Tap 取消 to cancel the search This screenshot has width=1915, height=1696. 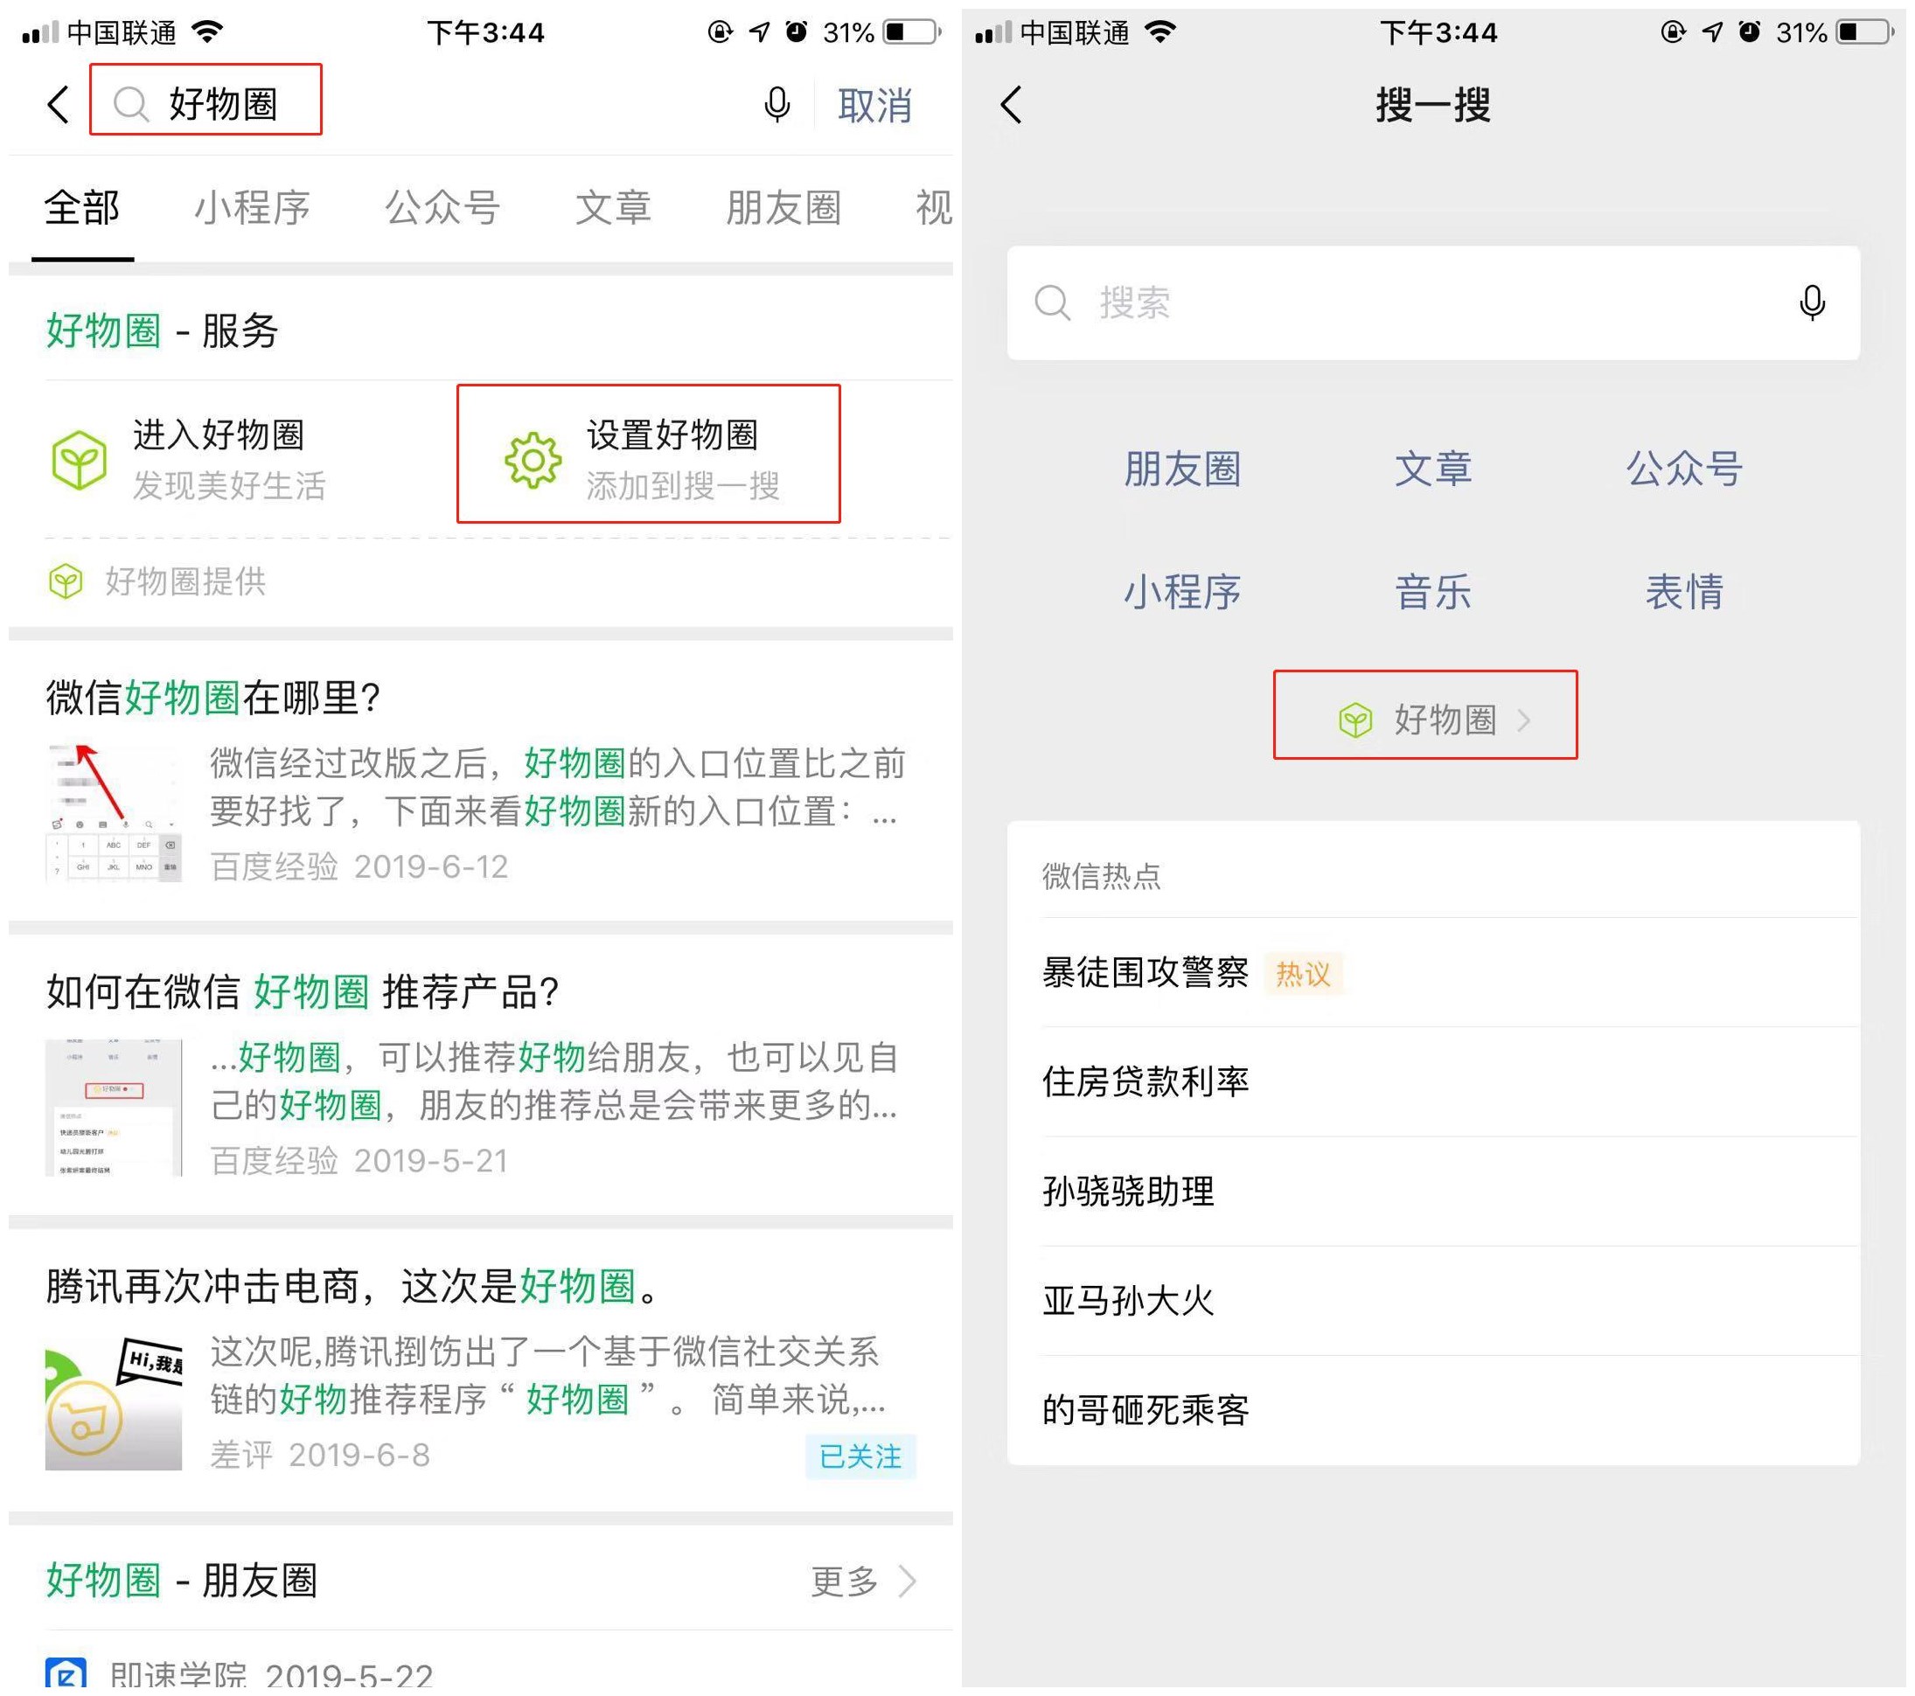point(875,105)
